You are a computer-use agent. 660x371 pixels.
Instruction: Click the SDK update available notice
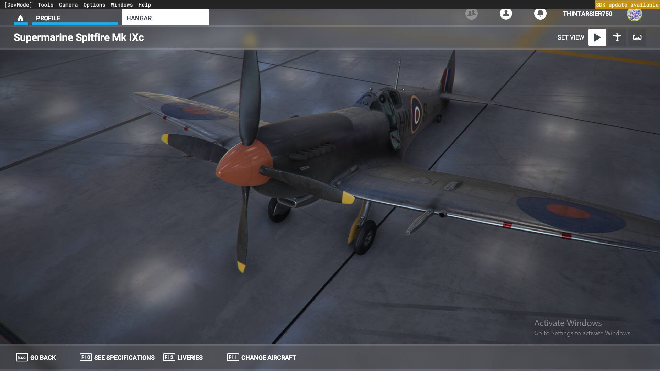tap(627, 5)
